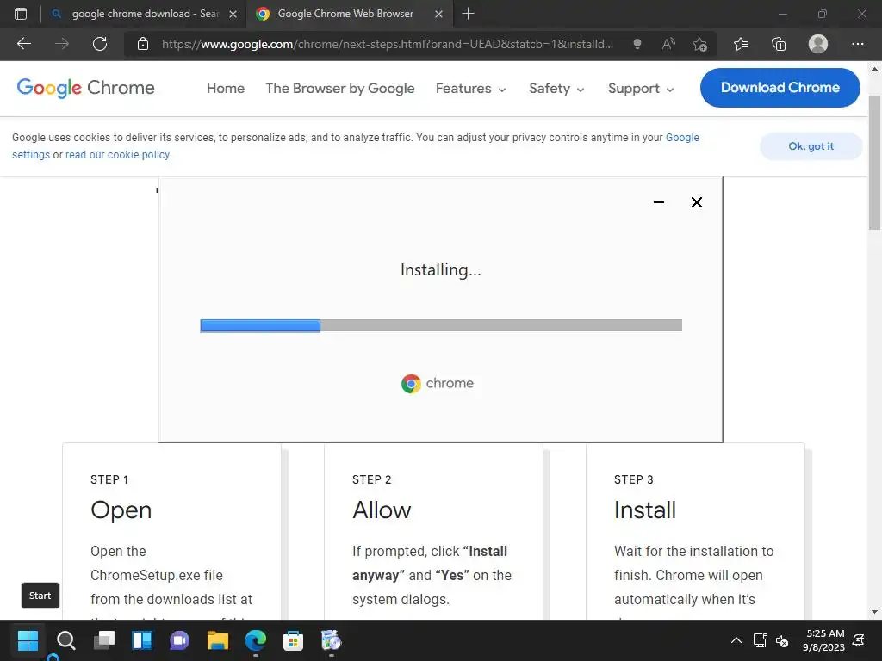Click the Microsoft Edge taskbar icon
The width and height of the screenshot is (882, 661).
[255, 640]
